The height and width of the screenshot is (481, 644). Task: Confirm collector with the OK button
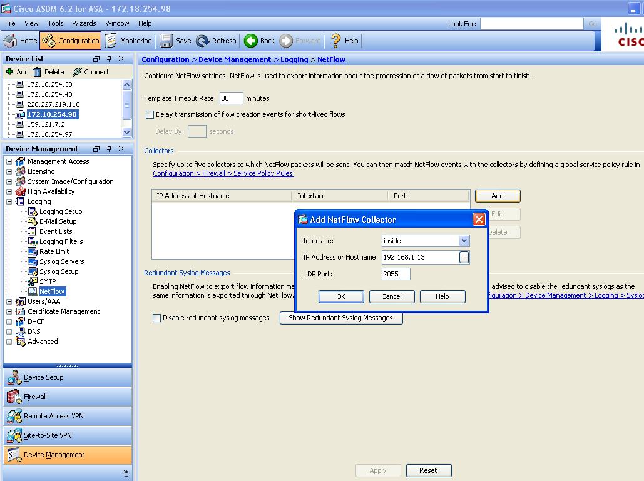341,296
